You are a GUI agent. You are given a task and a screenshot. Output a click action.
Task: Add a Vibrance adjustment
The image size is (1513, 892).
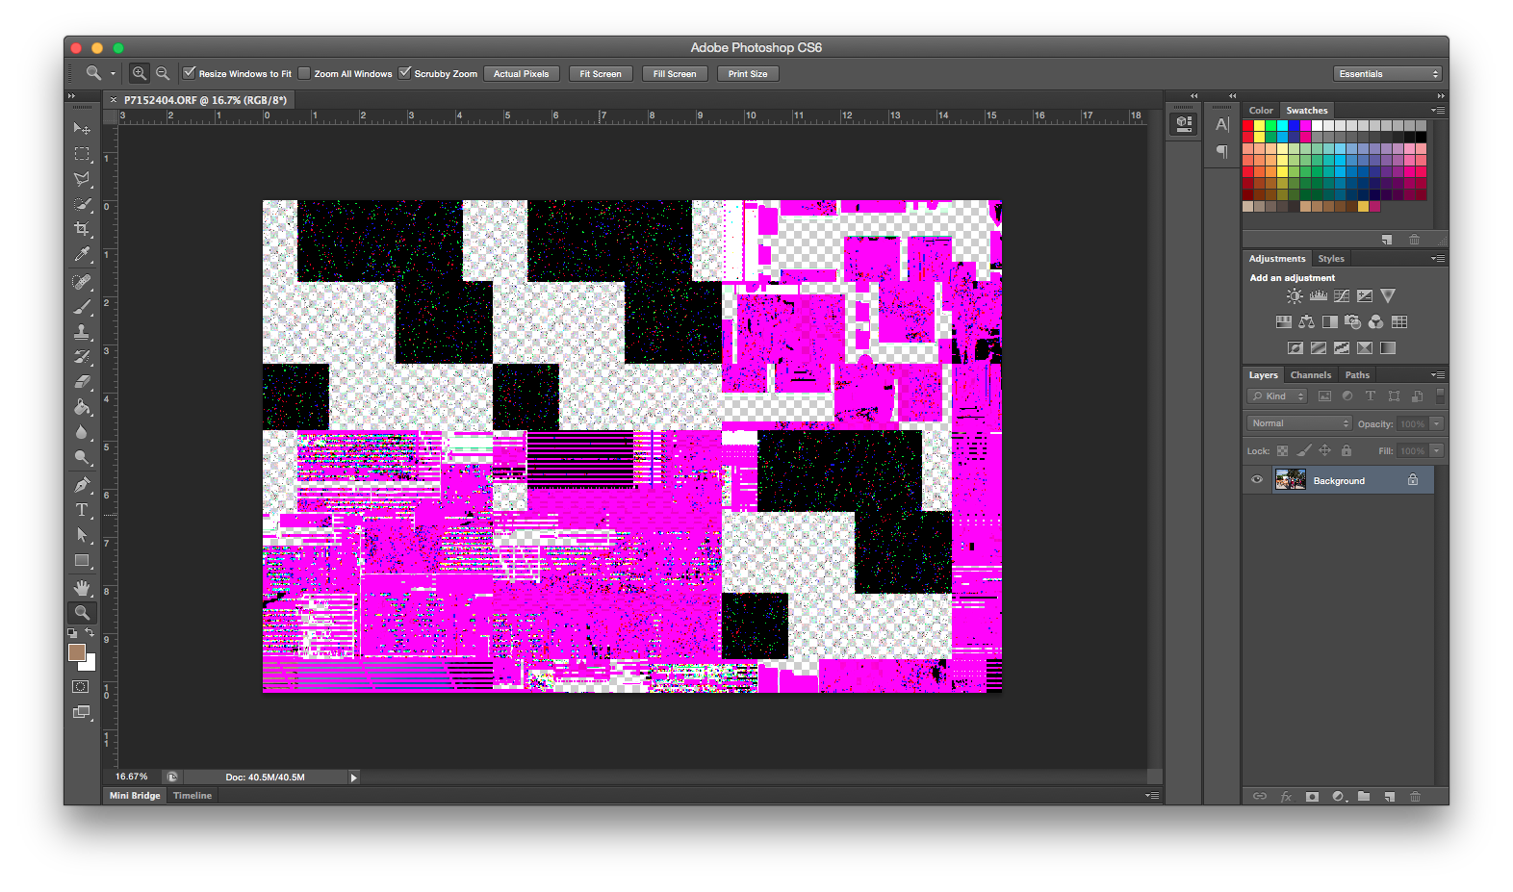pyautogui.click(x=1388, y=296)
